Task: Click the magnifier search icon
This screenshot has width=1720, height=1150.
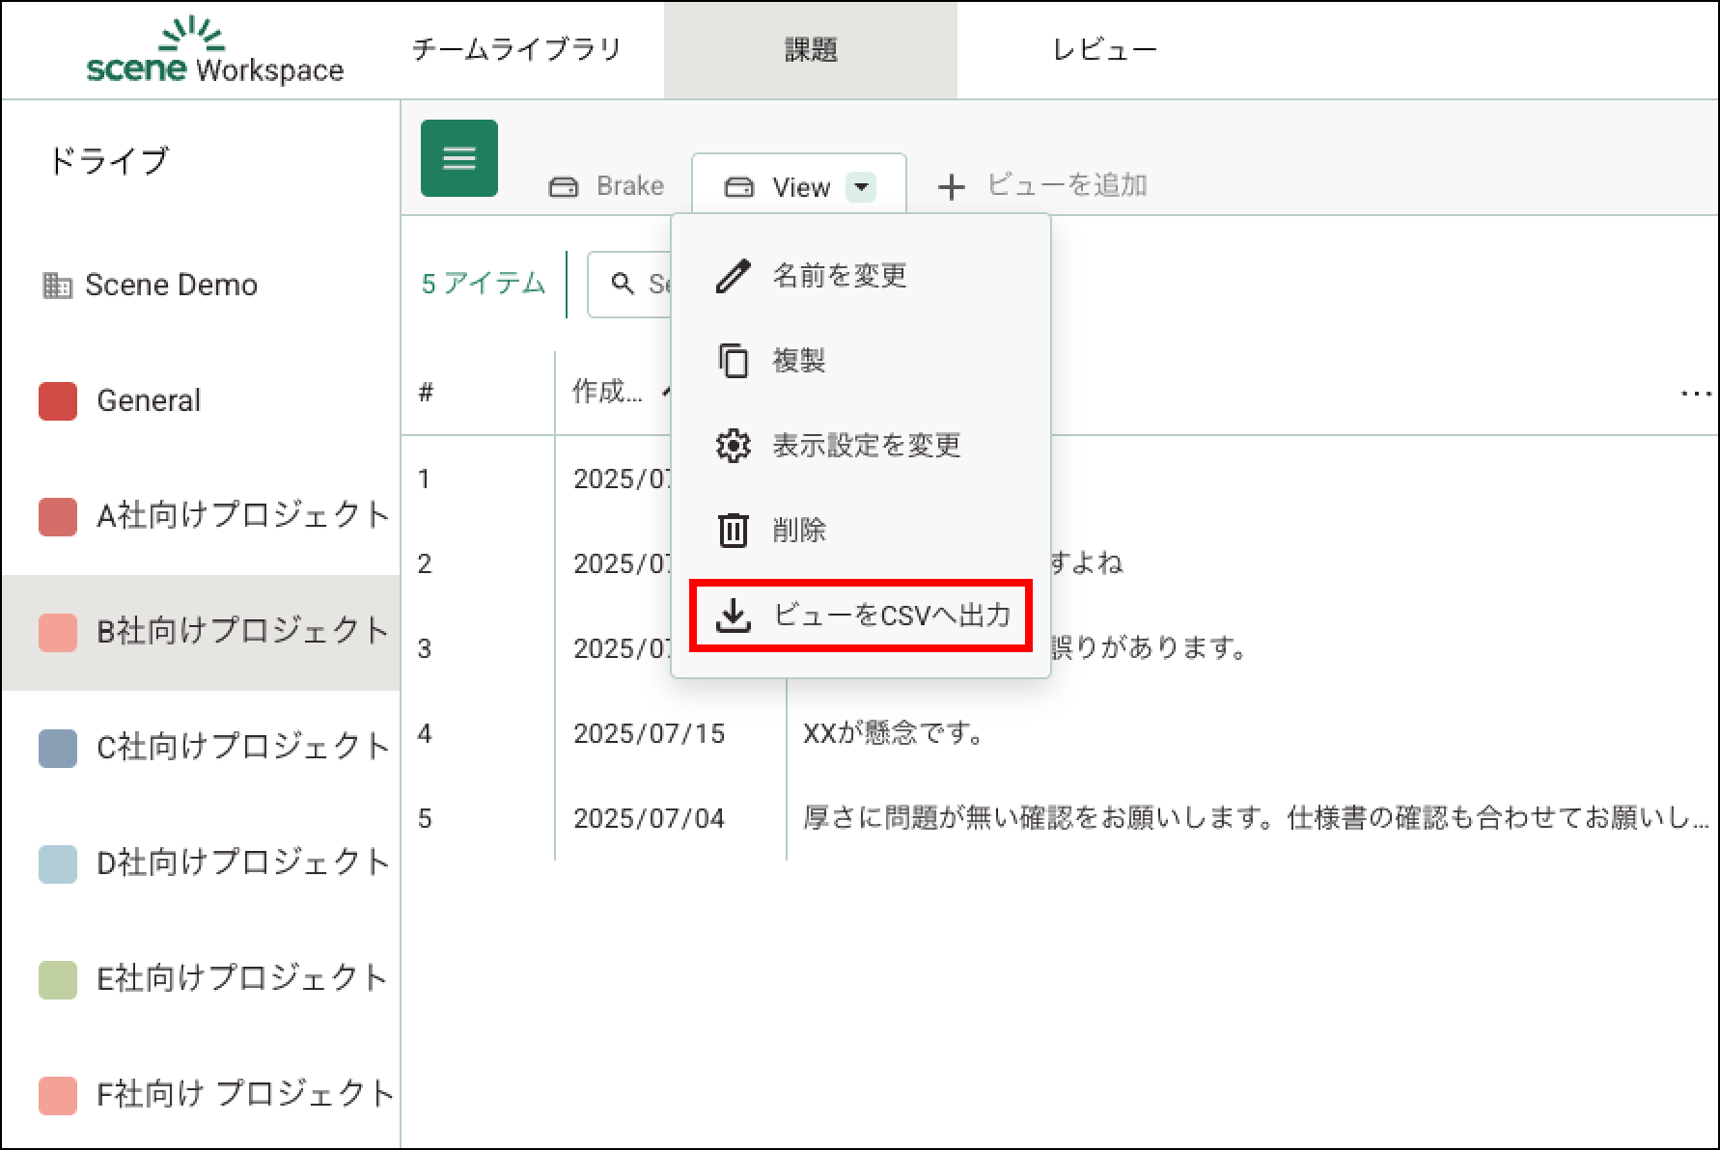Action: (x=623, y=284)
